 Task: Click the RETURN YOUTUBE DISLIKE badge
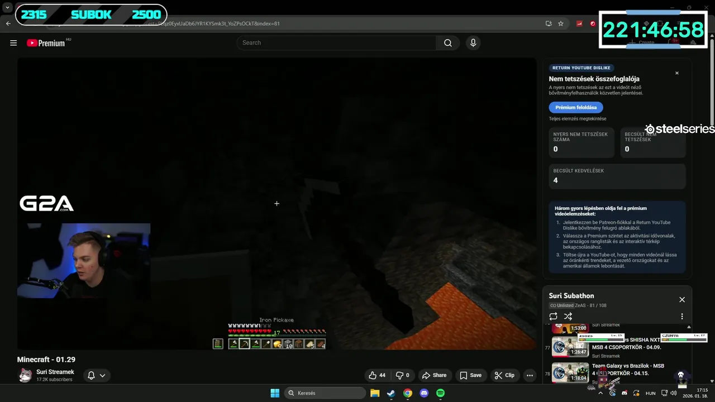click(581, 68)
